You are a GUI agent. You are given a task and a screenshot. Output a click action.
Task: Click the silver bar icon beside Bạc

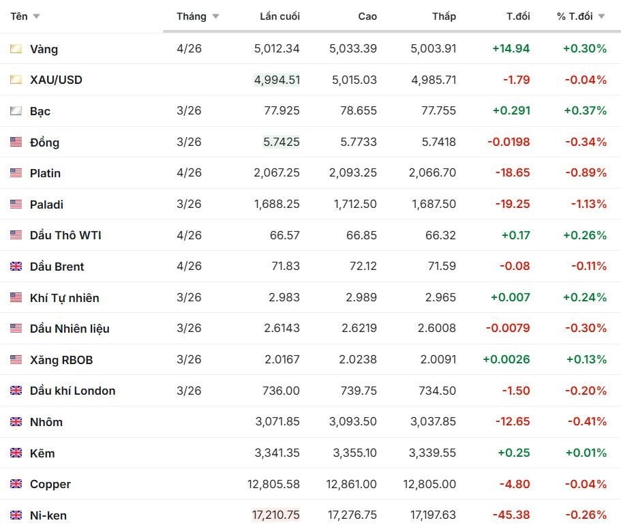(16, 111)
